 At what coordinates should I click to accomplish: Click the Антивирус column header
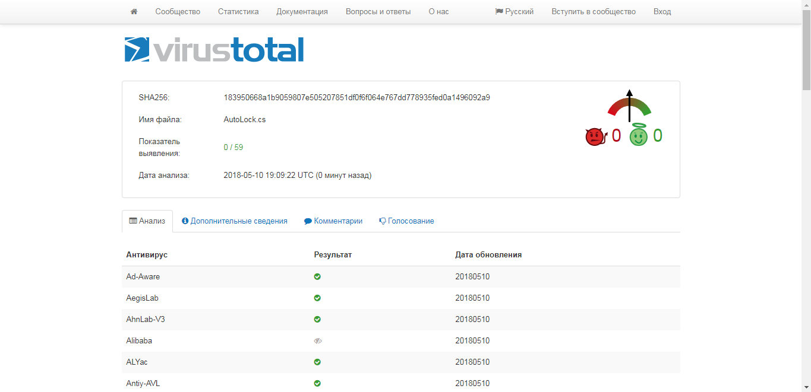coord(147,254)
